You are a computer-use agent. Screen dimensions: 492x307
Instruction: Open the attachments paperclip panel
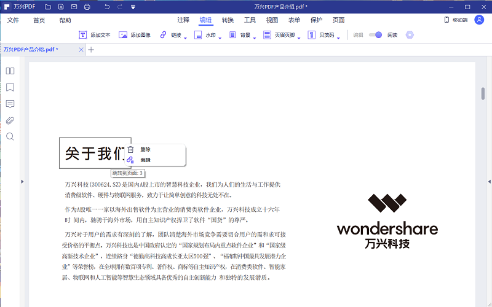pyautogui.click(x=10, y=120)
